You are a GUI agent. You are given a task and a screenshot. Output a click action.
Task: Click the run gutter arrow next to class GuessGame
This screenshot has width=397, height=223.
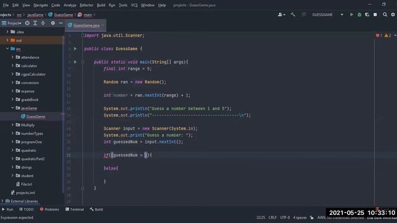[75, 48]
